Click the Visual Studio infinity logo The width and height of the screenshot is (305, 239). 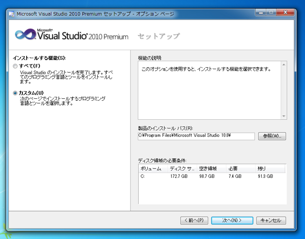(x=25, y=34)
